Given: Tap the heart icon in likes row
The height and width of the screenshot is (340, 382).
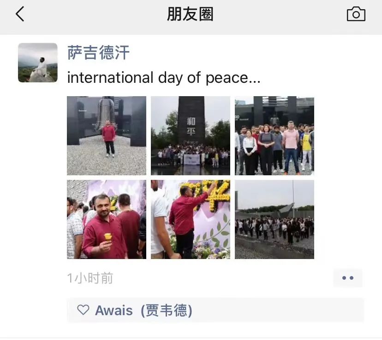Looking at the screenshot, I should click(x=83, y=310).
